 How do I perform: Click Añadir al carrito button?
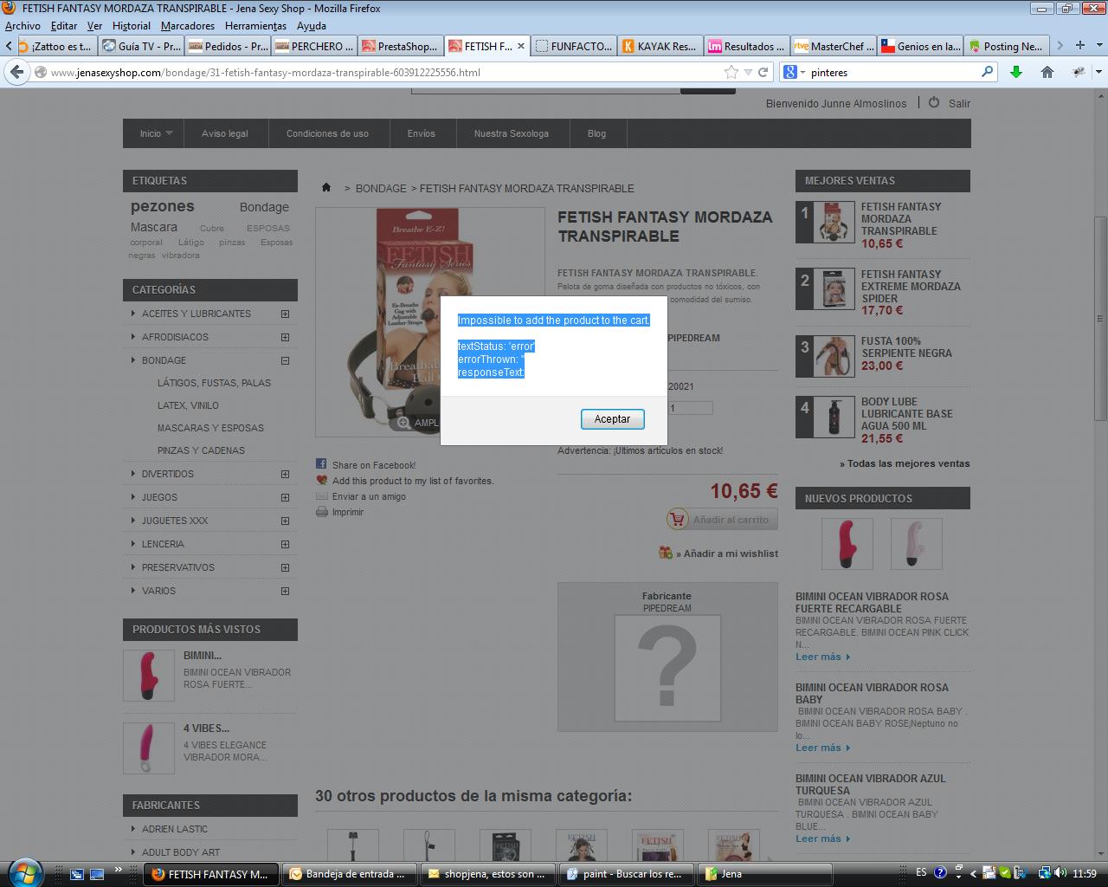(722, 520)
